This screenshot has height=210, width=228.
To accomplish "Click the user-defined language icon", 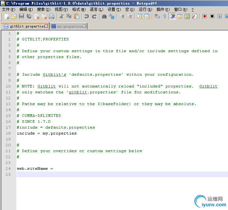I will [x=180, y=16].
